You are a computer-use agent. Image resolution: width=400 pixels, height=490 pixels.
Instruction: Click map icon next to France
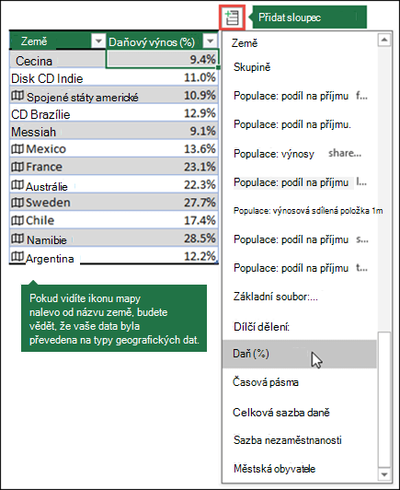(x=17, y=167)
